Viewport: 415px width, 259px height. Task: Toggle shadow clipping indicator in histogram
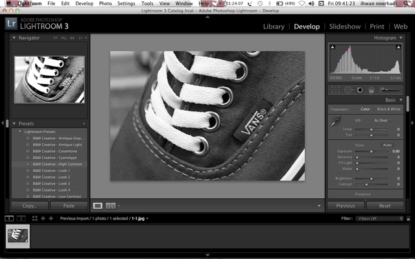[333, 47]
